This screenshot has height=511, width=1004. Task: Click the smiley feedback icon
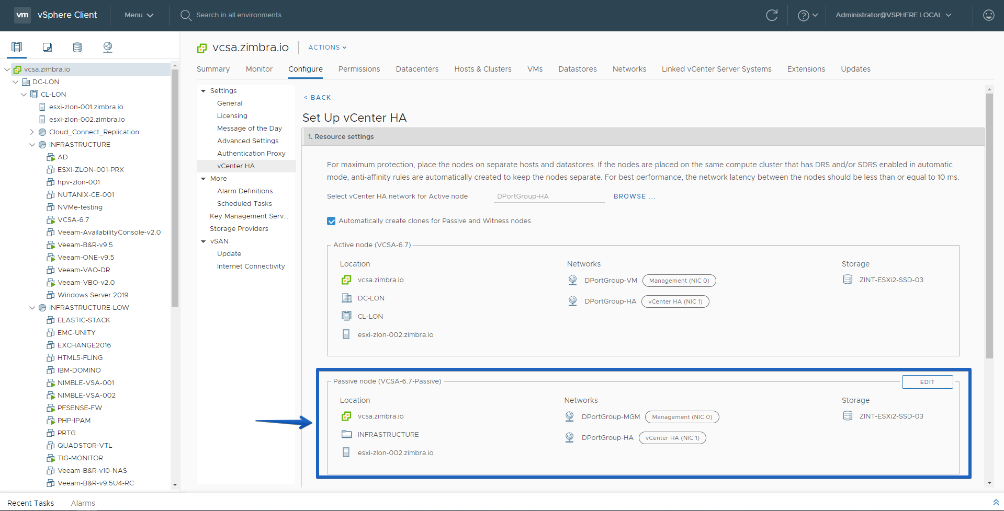(988, 15)
